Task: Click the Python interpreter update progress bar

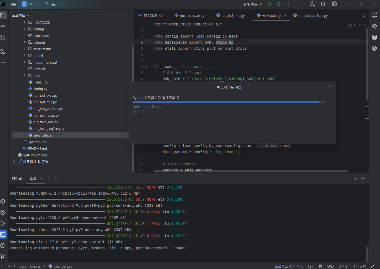Action: (229, 102)
